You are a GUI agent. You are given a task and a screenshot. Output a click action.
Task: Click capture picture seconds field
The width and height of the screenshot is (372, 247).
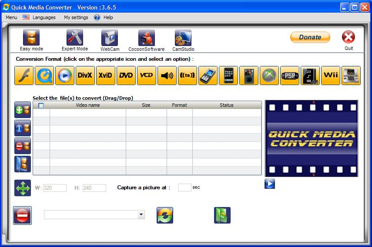(x=184, y=188)
